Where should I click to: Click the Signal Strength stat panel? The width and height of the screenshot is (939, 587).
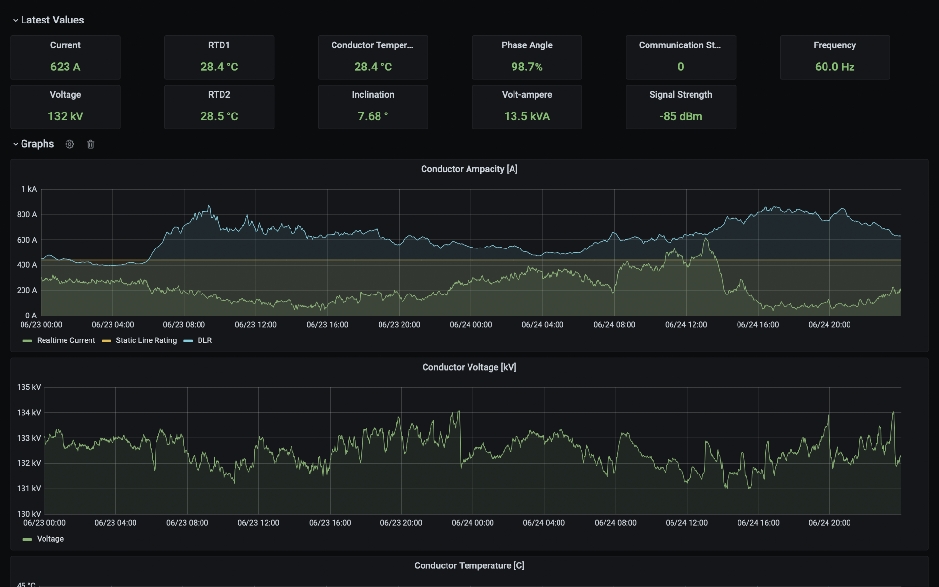coord(681,107)
